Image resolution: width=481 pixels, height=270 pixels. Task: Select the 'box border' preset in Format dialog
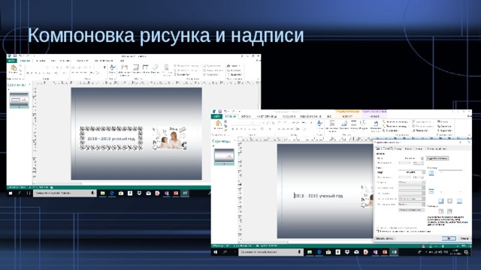pyautogui.click(x=450, y=211)
